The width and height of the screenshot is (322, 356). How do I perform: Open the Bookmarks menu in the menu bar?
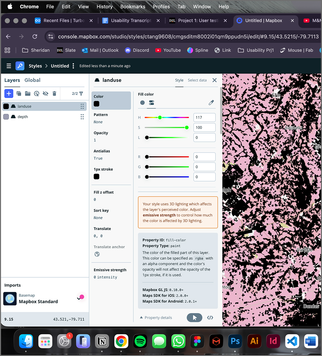point(132,6)
